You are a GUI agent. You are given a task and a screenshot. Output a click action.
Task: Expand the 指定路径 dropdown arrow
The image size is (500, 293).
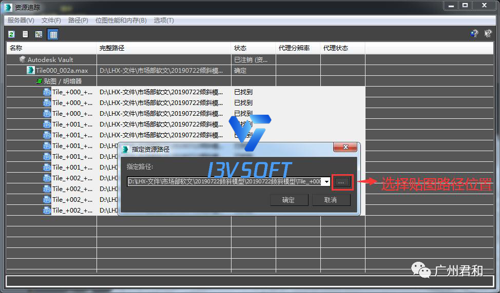coord(326,182)
